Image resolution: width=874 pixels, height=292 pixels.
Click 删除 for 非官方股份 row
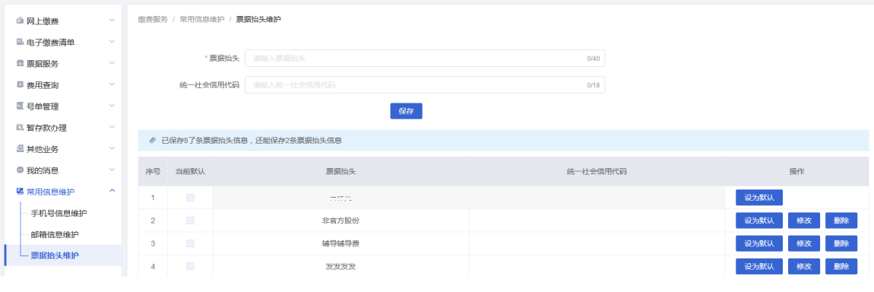coord(841,220)
